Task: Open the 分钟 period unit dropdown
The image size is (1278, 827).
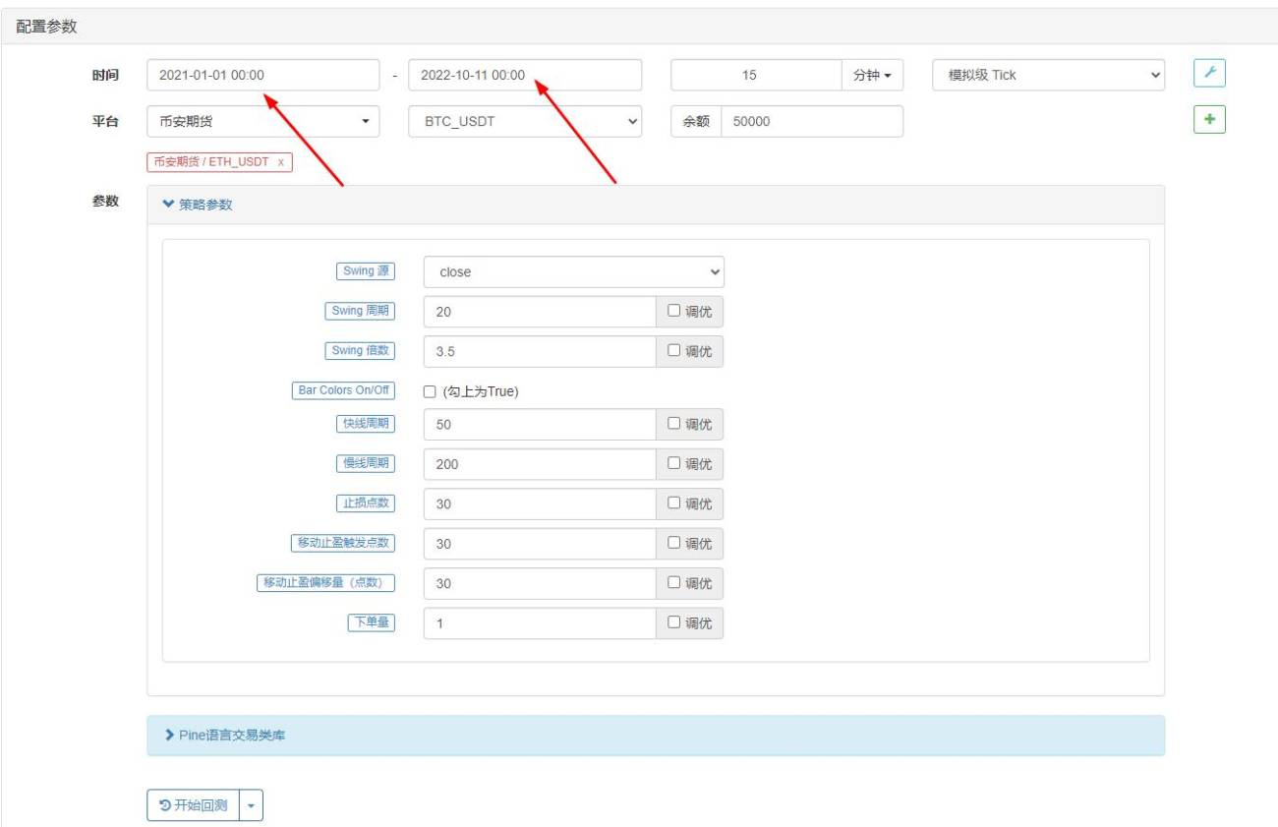Action: point(872,76)
